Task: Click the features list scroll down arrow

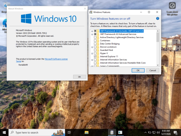Action: pos(158,65)
